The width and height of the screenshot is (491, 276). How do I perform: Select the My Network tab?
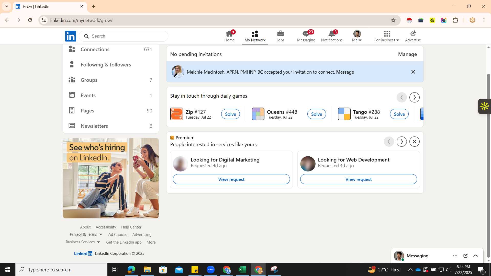255,36
